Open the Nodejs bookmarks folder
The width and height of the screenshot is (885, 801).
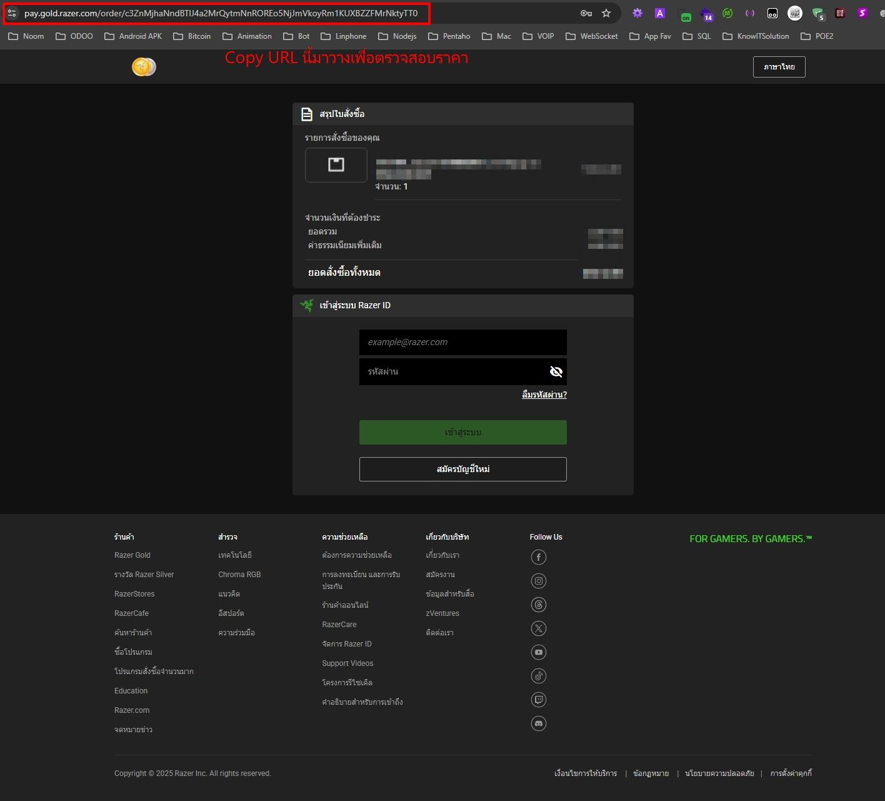tap(397, 36)
